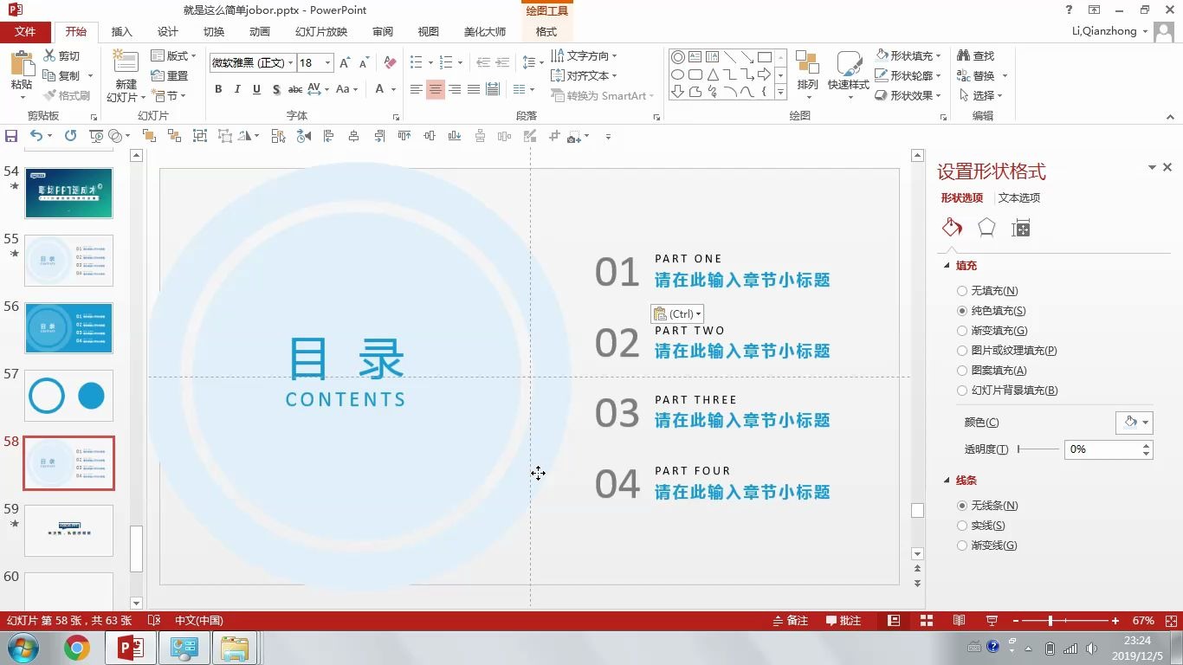The image size is (1183, 665).
Task: Open the 形状填充 (Shape Fill) dropdown
Action: click(x=908, y=55)
